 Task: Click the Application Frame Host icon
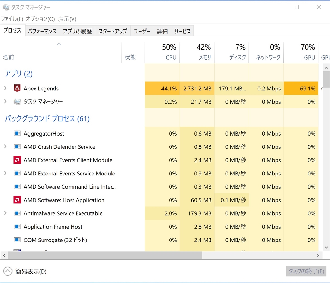point(17,227)
